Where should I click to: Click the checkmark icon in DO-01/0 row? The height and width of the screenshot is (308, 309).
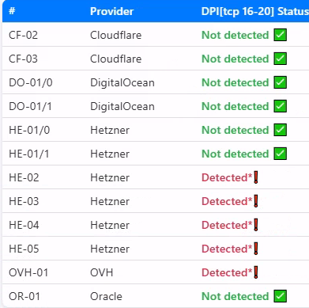point(280,82)
